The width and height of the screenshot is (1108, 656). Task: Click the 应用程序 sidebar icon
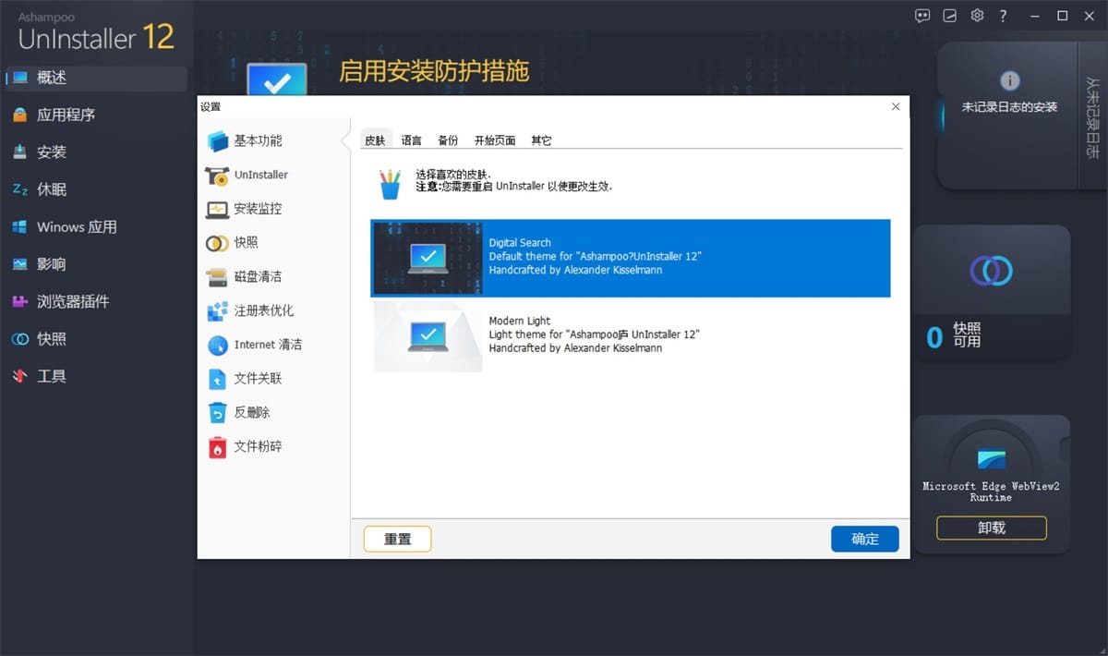20,115
